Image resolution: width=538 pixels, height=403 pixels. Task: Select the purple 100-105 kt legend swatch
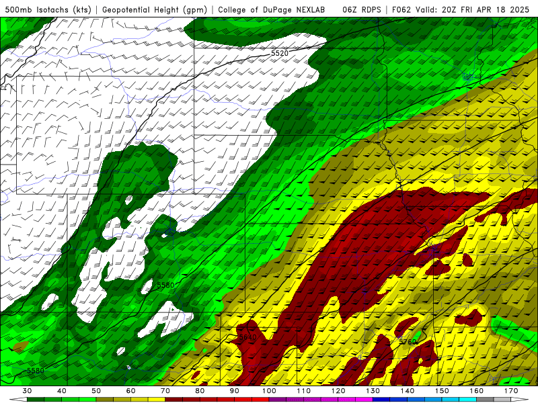click(x=278, y=400)
